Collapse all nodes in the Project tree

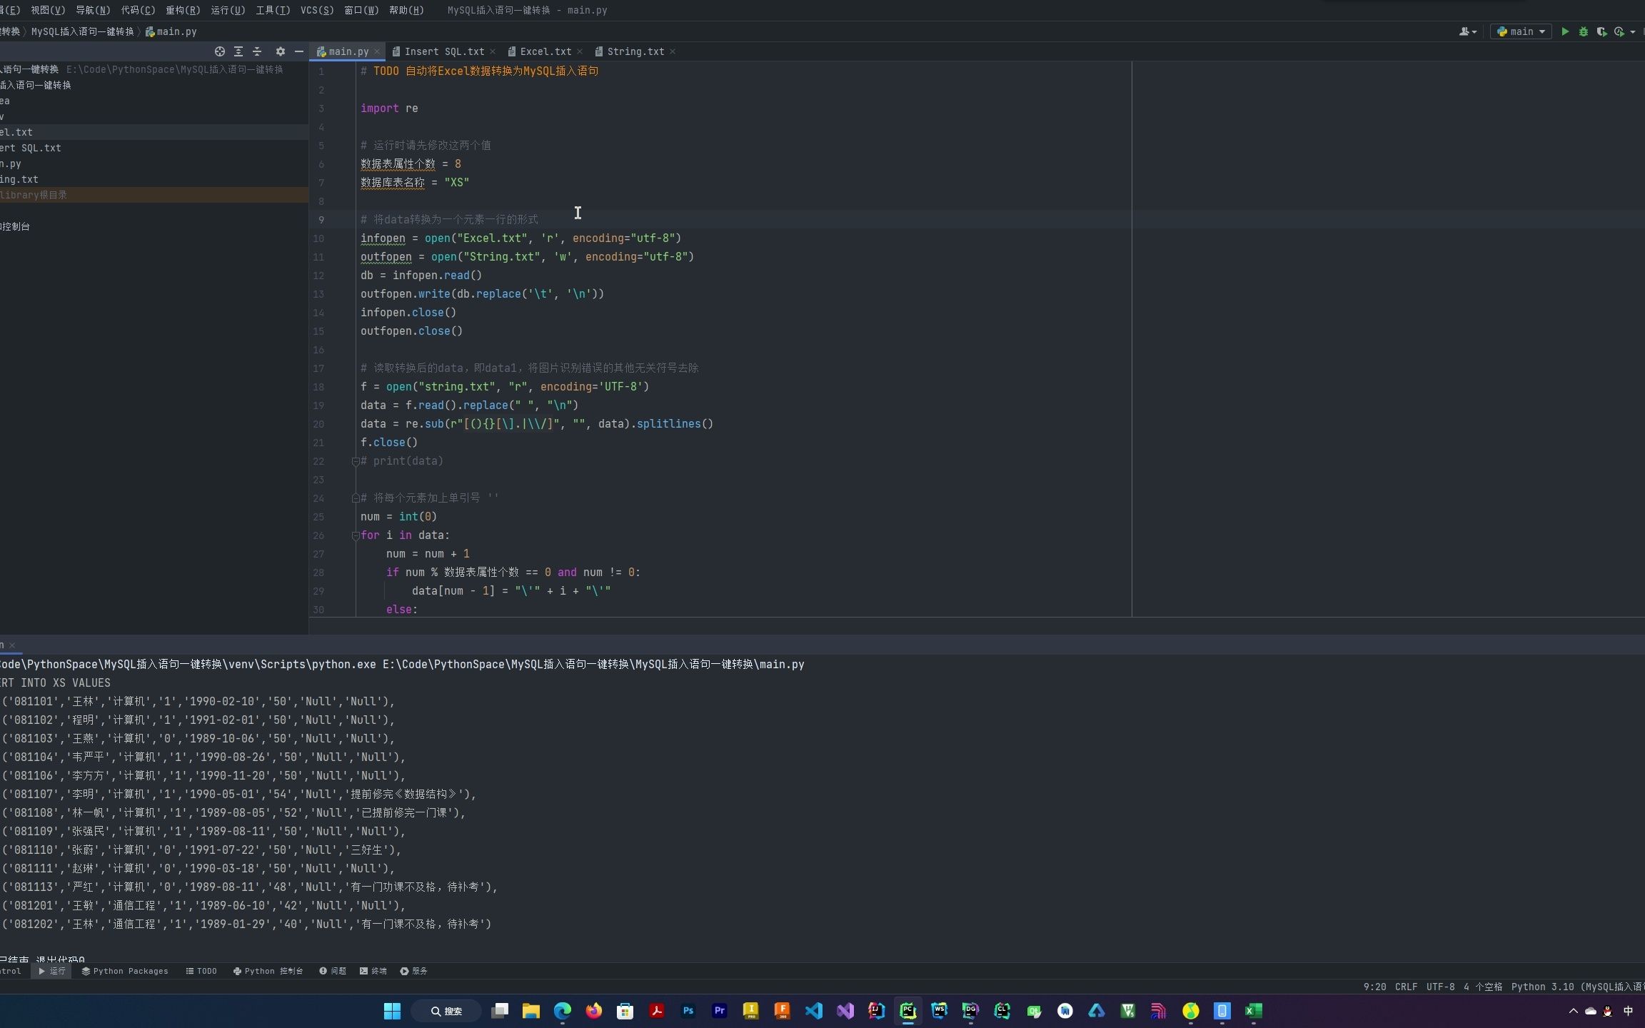click(256, 51)
